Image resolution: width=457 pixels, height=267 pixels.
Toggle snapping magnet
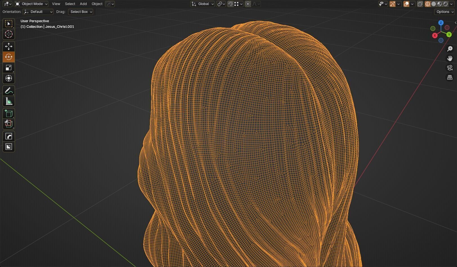(x=230, y=4)
